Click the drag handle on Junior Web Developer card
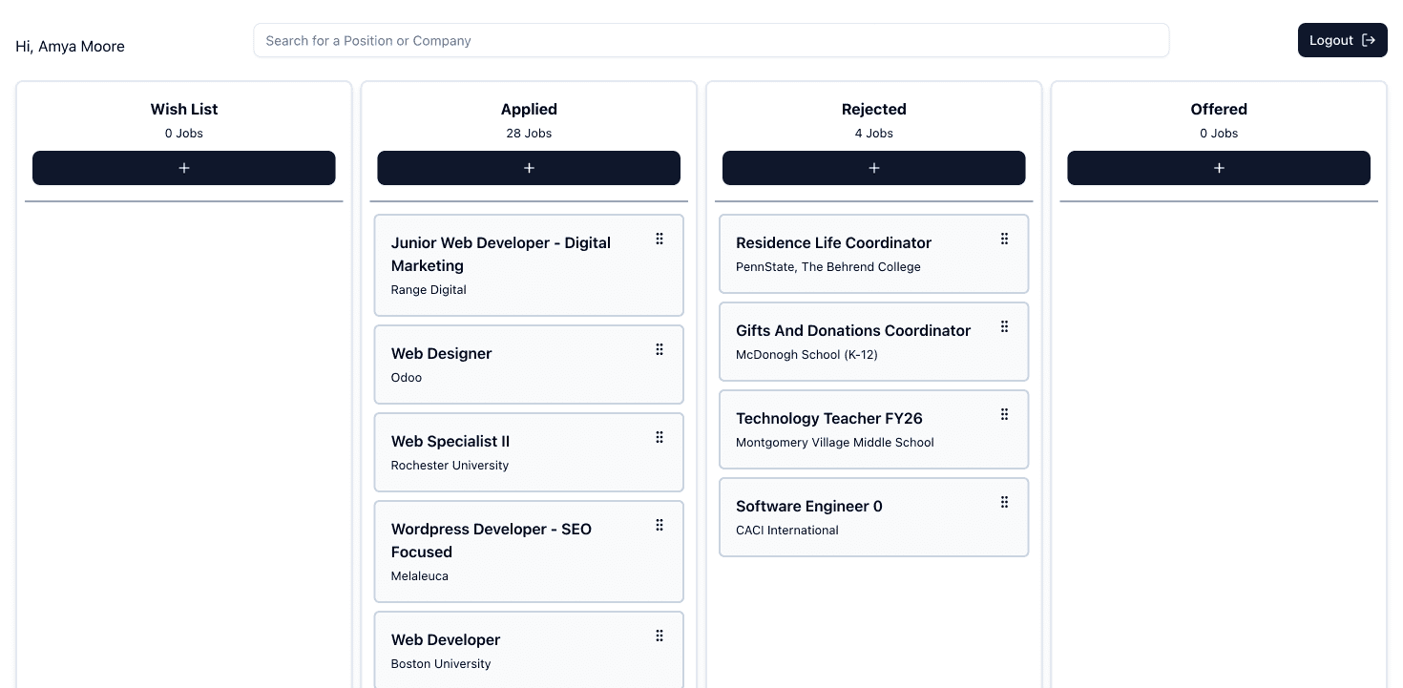This screenshot has width=1403, height=688. (x=660, y=239)
